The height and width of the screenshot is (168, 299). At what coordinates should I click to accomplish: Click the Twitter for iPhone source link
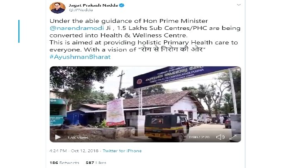(x=122, y=151)
